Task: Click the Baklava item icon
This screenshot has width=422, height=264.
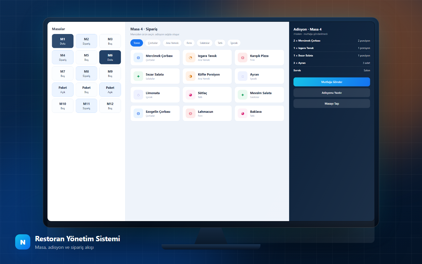Action: tap(243, 114)
